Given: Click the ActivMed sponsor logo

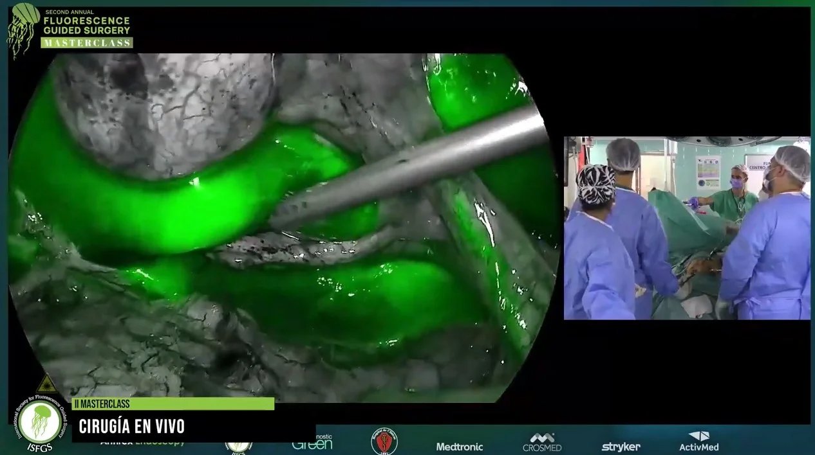Looking at the screenshot, I should coord(698,442).
